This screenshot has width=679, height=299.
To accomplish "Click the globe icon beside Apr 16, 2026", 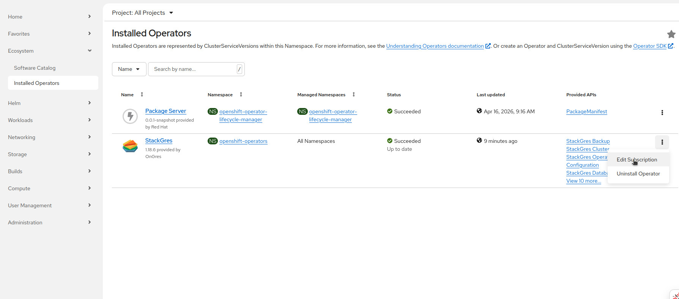I will pos(479,111).
